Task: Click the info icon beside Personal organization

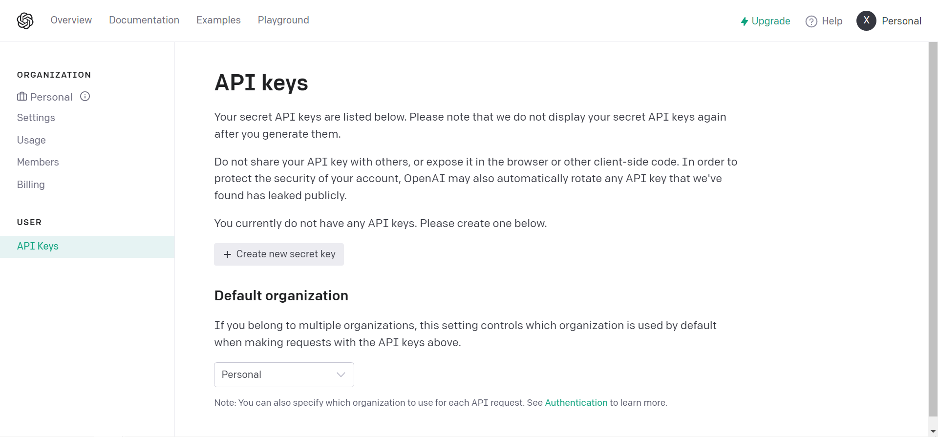Action: coord(85,96)
